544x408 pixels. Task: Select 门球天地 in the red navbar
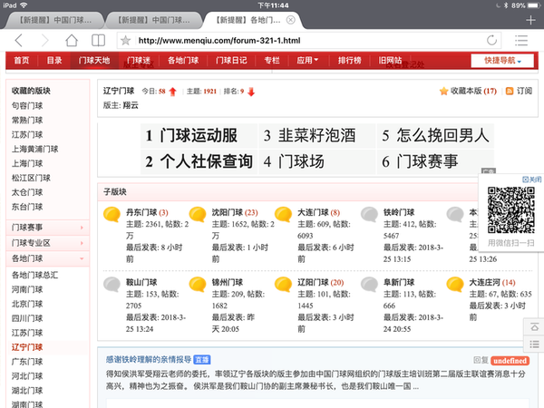tap(94, 61)
